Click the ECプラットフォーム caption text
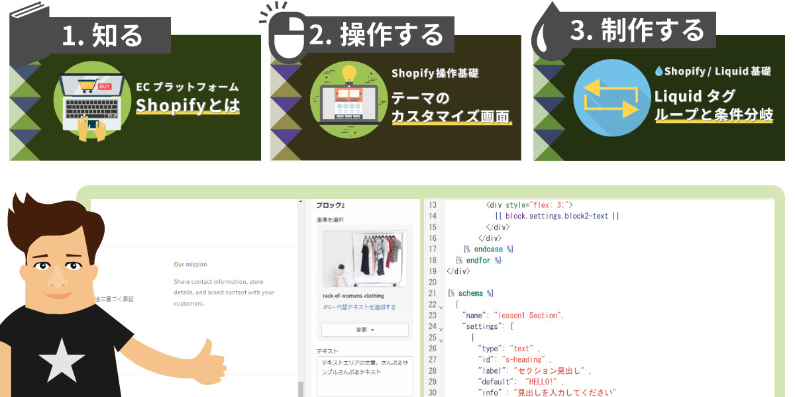The height and width of the screenshot is (397, 795). pyautogui.click(x=187, y=87)
